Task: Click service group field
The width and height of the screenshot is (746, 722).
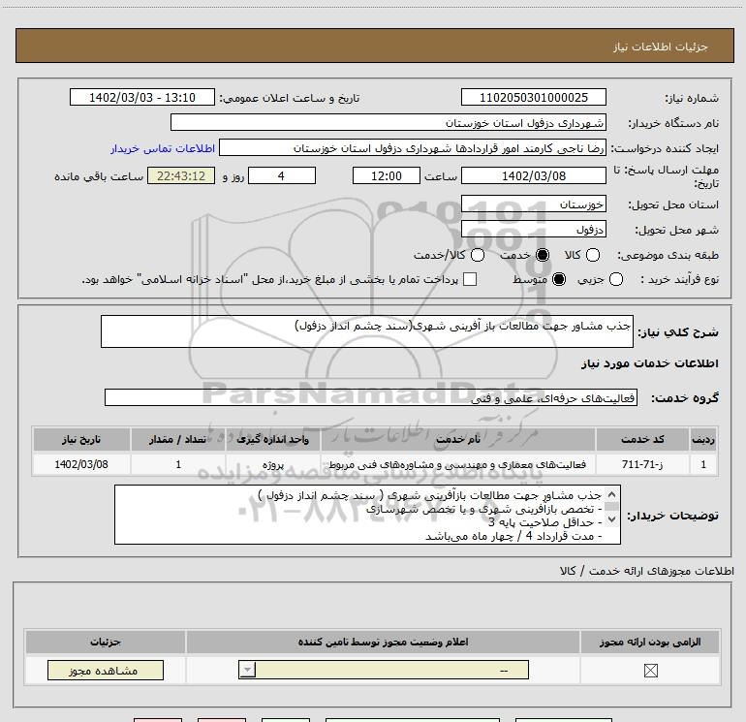Action: (x=371, y=397)
